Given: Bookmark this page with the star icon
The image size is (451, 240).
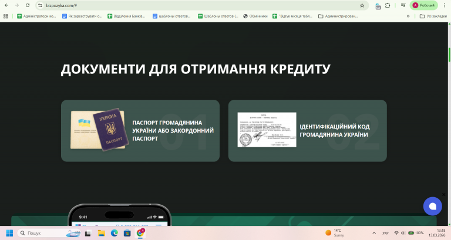Looking at the screenshot, I should (x=362, y=5).
